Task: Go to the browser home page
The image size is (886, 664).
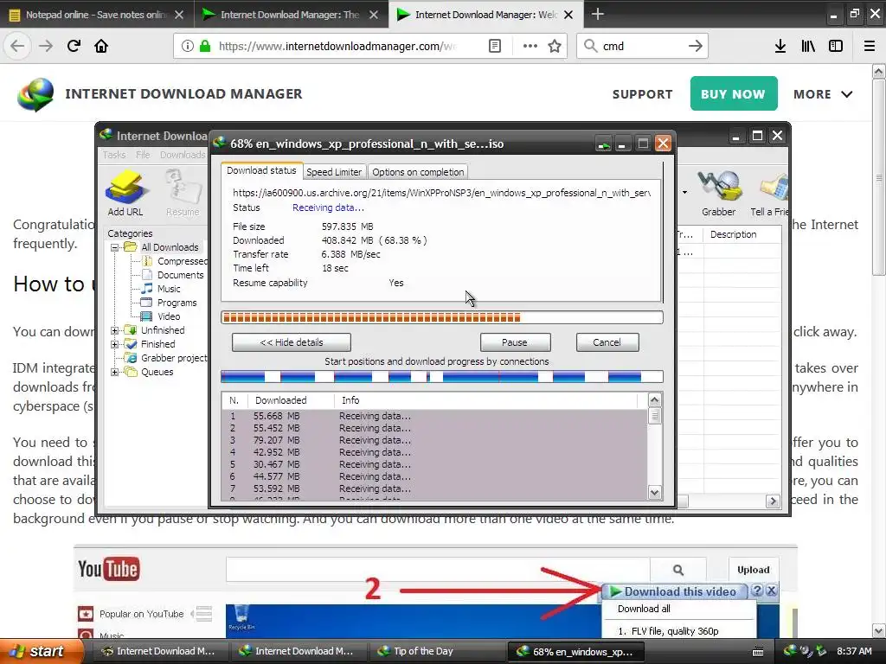Action: point(101,46)
